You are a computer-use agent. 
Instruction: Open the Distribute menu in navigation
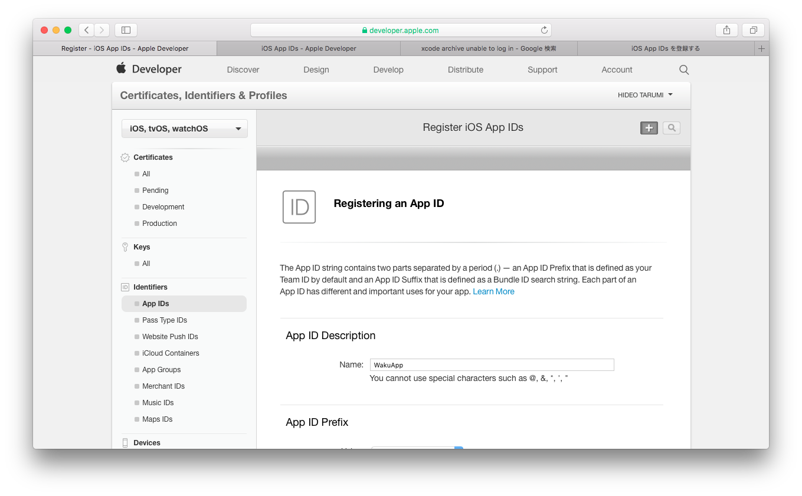465,70
